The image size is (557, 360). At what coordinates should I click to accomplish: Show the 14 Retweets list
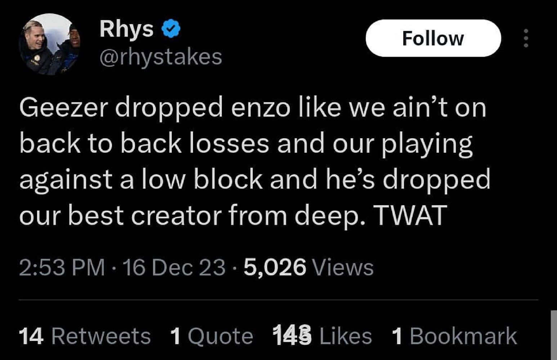(85, 336)
